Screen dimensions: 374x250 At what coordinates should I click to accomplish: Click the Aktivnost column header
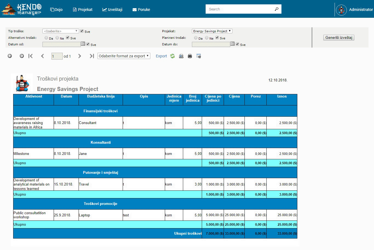(34, 100)
